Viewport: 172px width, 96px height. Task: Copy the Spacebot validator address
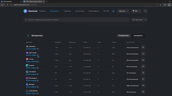pos(38,49)
